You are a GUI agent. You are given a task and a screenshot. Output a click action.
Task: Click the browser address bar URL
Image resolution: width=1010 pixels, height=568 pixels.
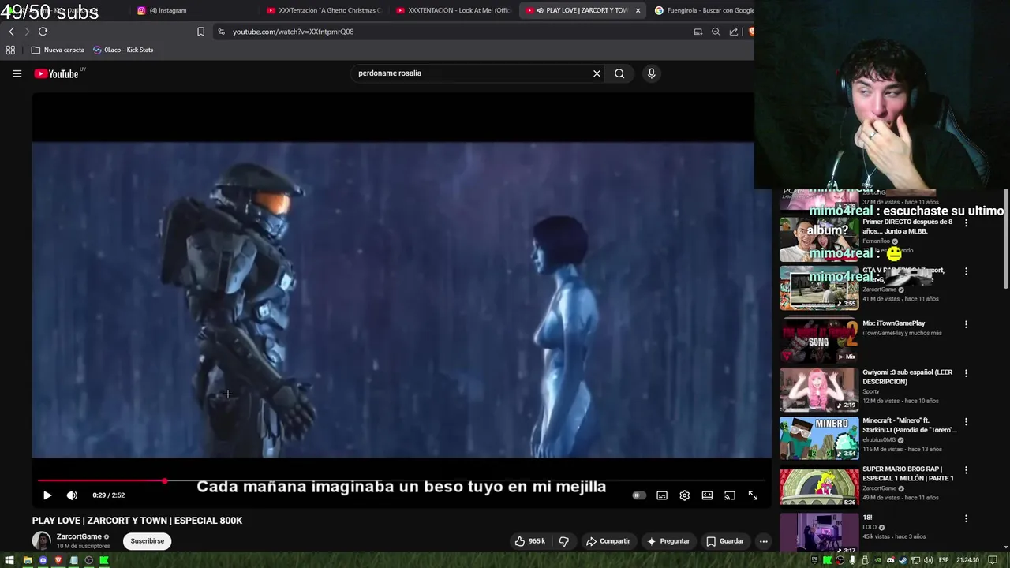click(x=293, y=32)
